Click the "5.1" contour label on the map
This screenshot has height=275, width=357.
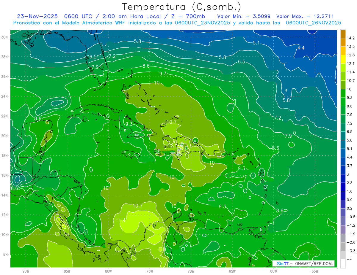tap(256, 43)
